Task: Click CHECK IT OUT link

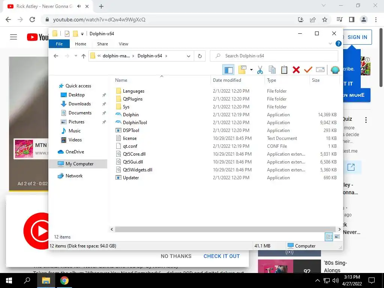Action: (222, 256)
